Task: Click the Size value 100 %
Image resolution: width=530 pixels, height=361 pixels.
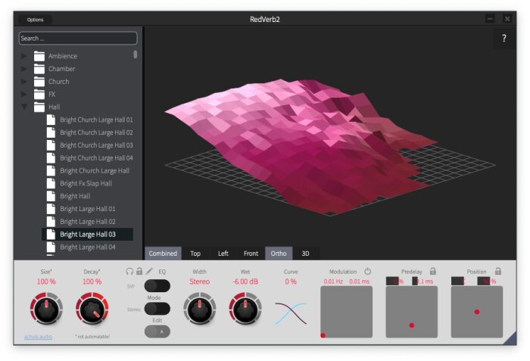Action: (x=46, y=282)
